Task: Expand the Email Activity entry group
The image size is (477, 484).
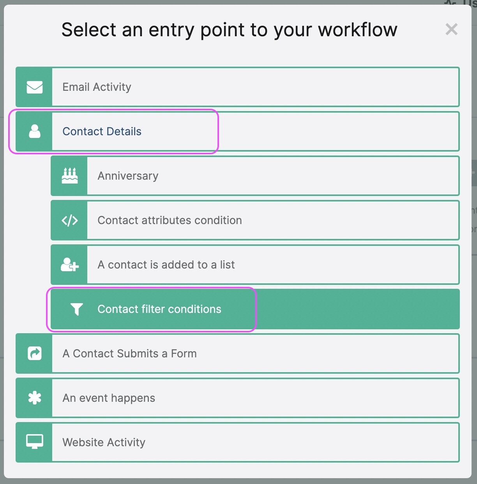Action: coord(97,87)
